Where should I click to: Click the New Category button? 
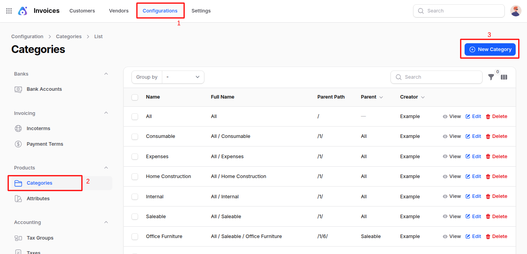click(490, 49)
